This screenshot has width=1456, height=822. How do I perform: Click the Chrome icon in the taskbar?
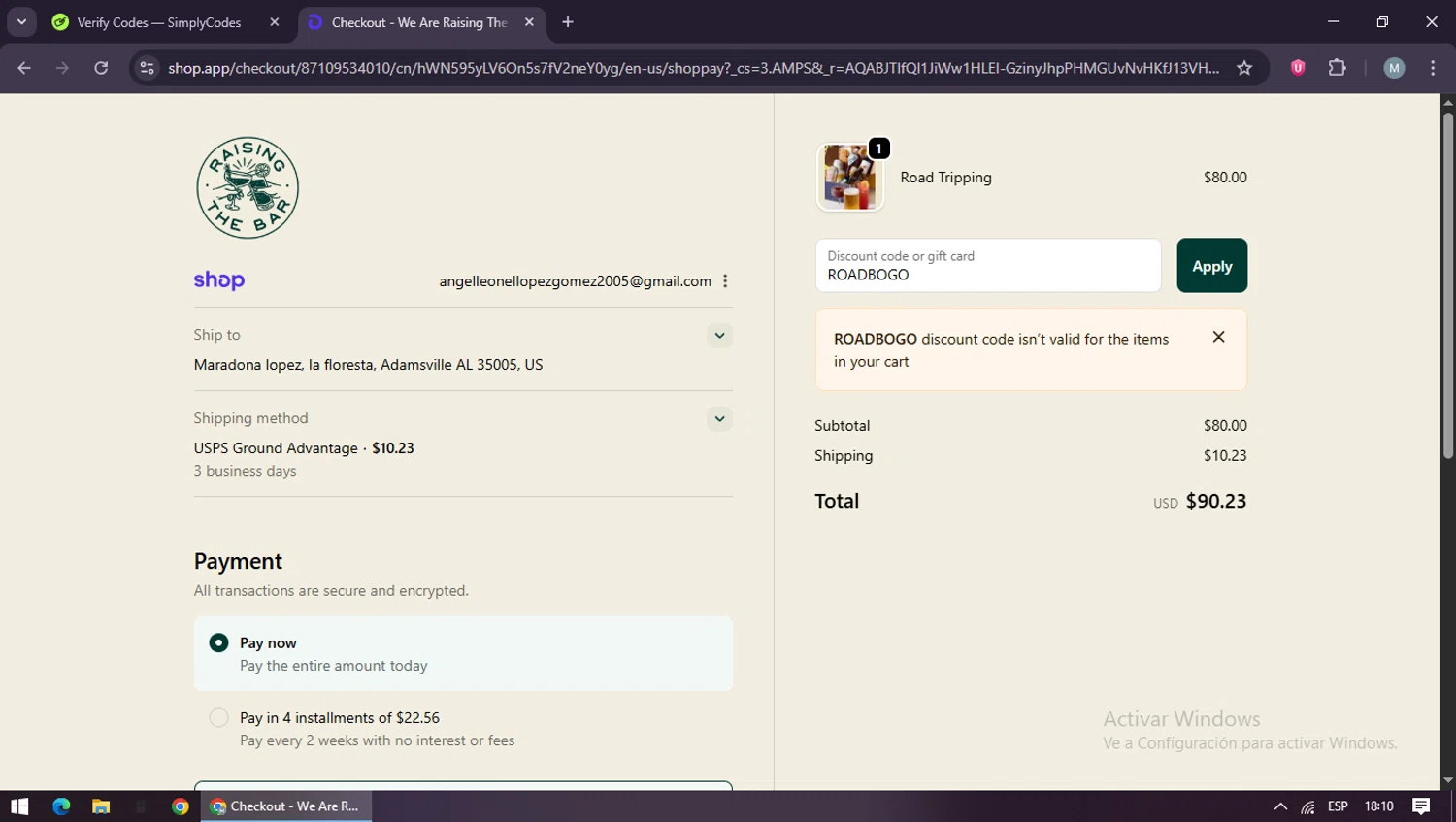180,806
